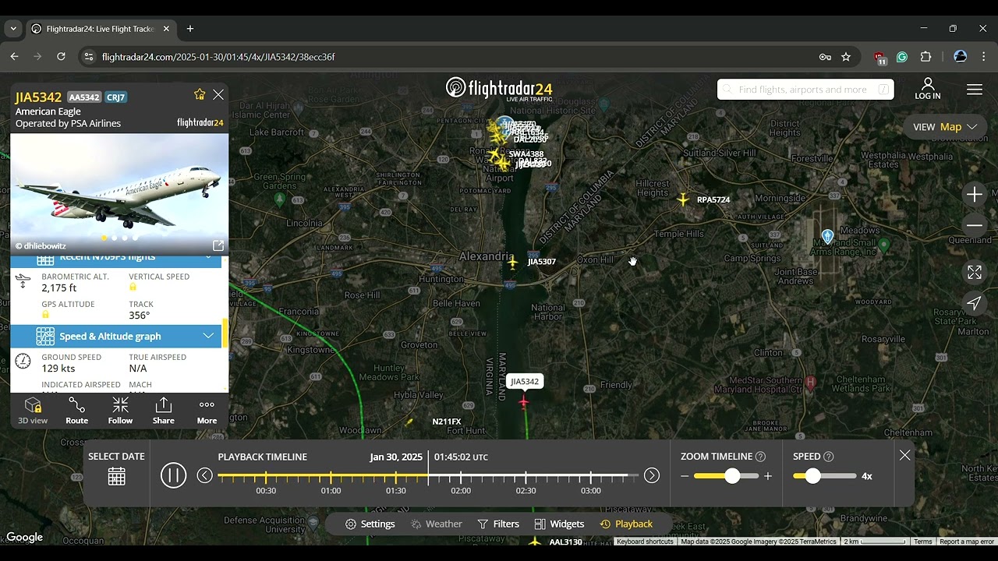Open Settings in bottom toolbar
This screenshot has height=561, width=998.
point(370,524)
